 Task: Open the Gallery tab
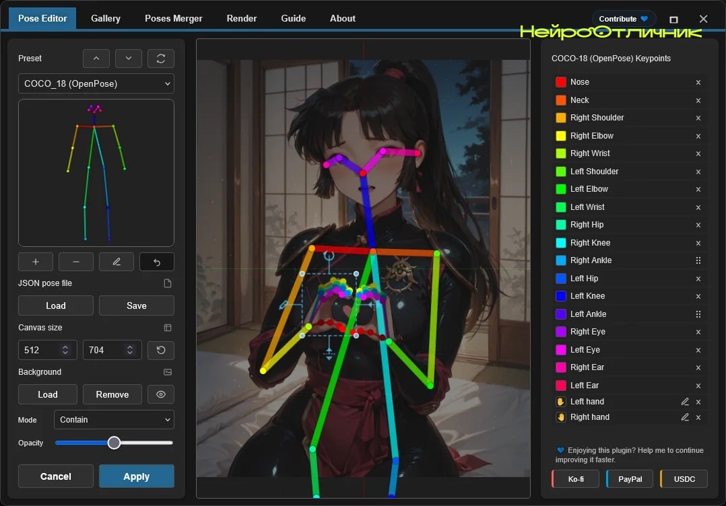(106, 18)
